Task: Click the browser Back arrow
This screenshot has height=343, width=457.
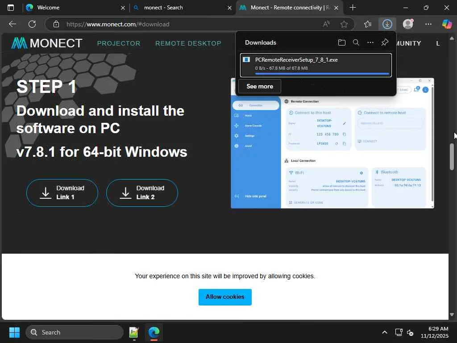Action: point(12,24)
